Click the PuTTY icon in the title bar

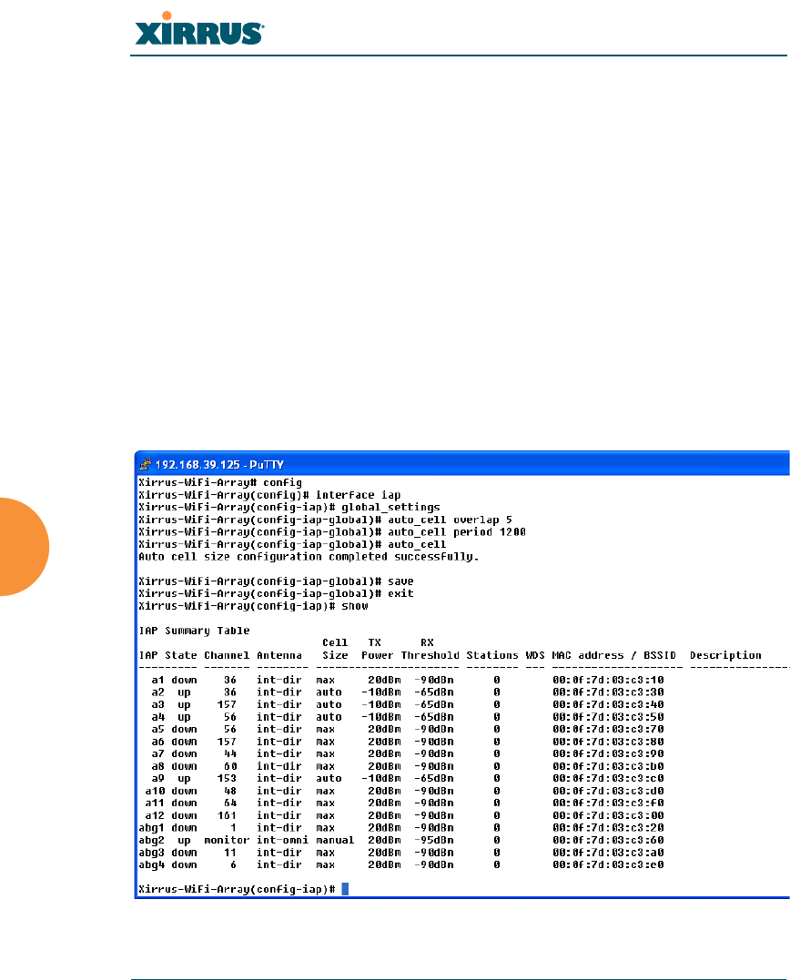click(x=145, y=464)
